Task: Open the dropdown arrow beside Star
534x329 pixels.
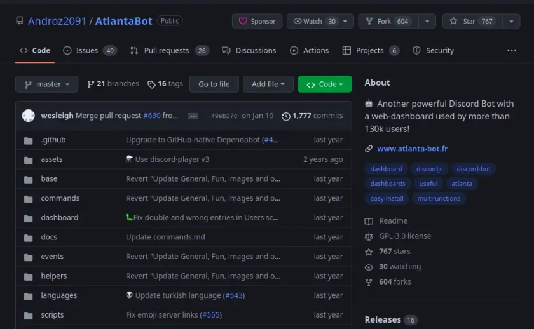Action: click(x=511, y=21)
